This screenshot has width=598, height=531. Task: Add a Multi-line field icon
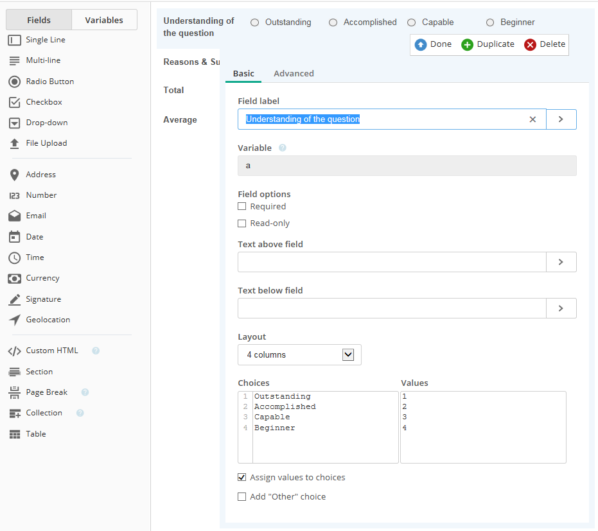click(15, 60)
